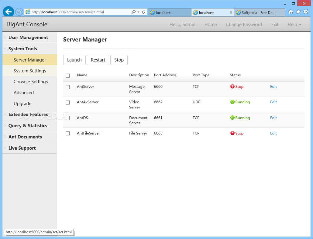Click the browser forward arrow button

point(19,12)
